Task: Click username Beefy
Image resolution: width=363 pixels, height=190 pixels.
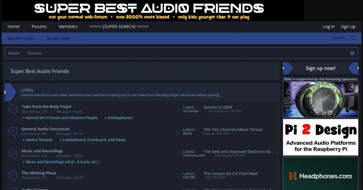Action: [x=188, y=134]
